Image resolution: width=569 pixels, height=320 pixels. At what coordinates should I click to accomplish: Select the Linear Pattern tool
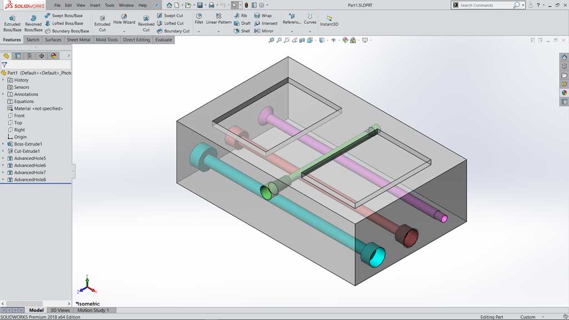218,18
